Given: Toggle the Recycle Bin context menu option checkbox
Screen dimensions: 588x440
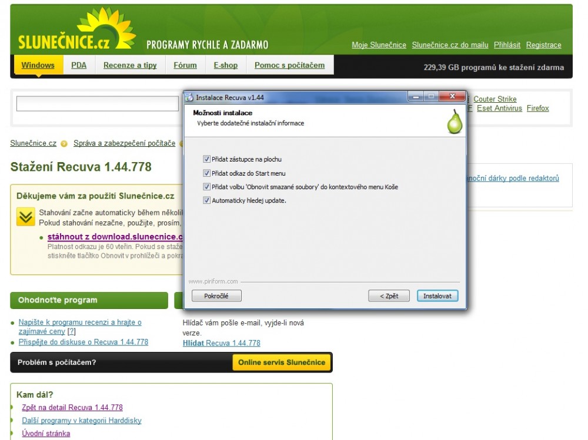Looking at the screenshot, I should 206,187.
